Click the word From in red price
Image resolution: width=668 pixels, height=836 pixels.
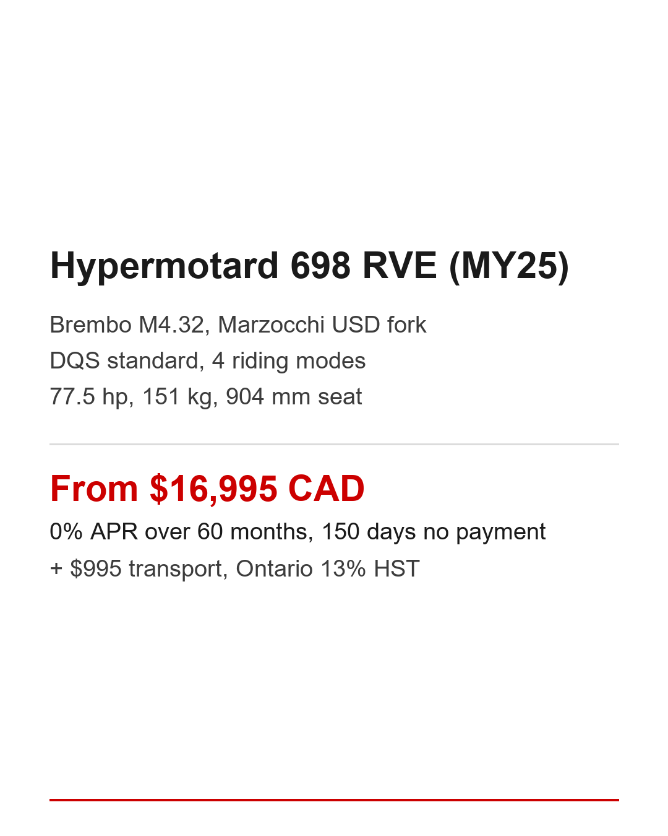(x=94, y=489)
